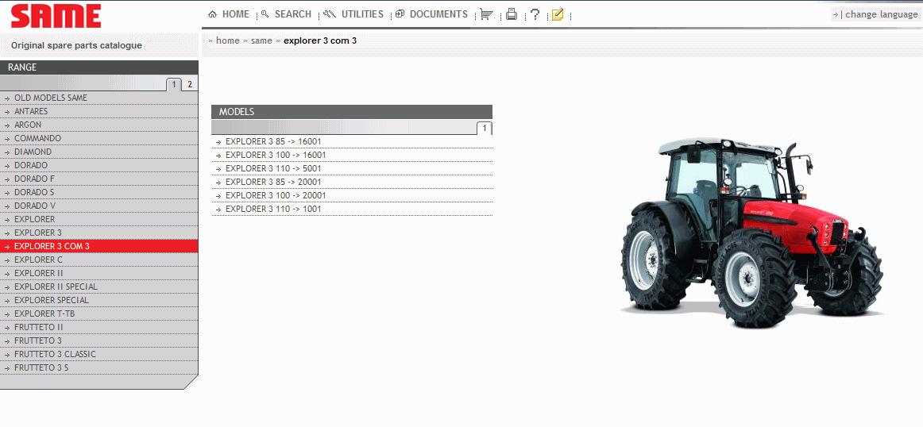Open model EXPLORER 3 85 -> 20001

tap(352, 183)
